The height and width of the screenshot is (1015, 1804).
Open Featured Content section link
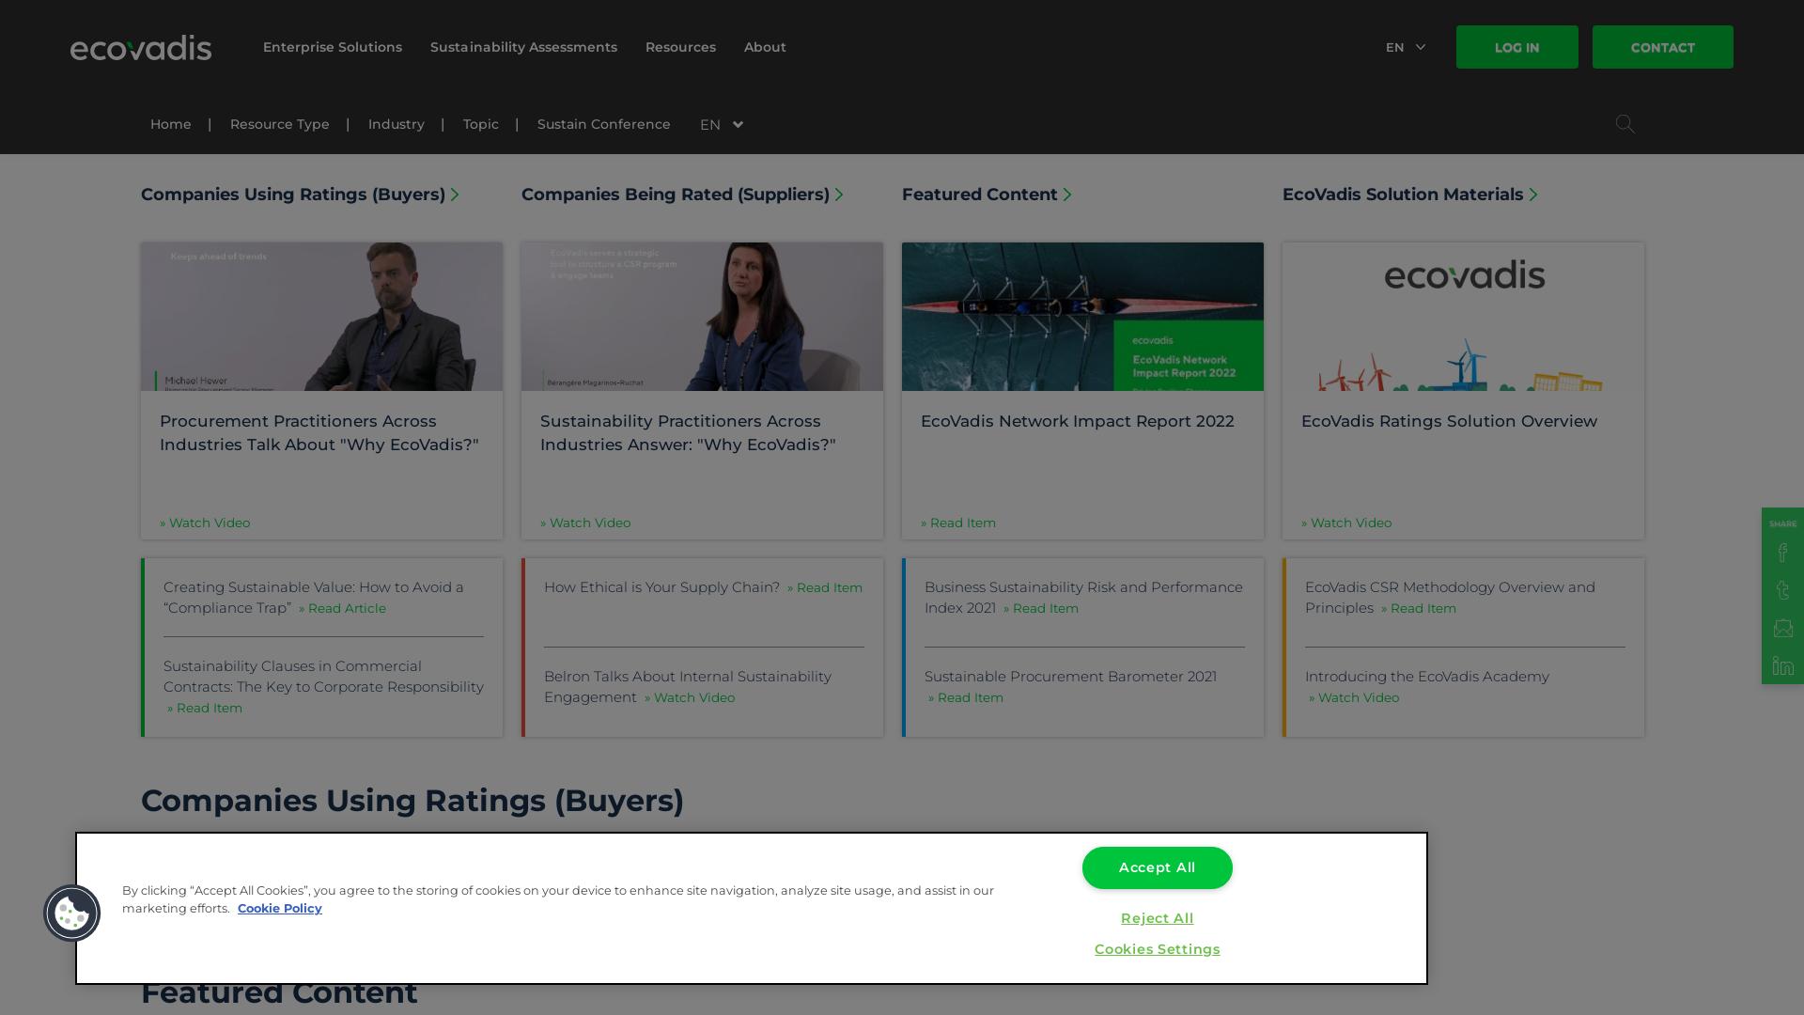[987, 195]
